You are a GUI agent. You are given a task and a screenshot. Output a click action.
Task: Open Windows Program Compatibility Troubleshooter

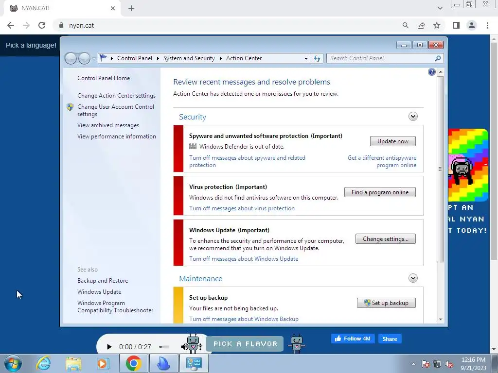pyautogui.click(x=115, y=307)
